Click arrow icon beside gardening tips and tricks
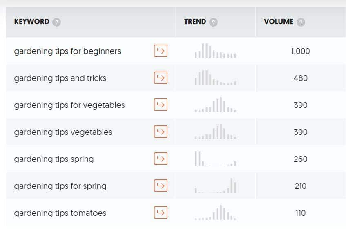This screenshot has height=235, width=346. 161,78
